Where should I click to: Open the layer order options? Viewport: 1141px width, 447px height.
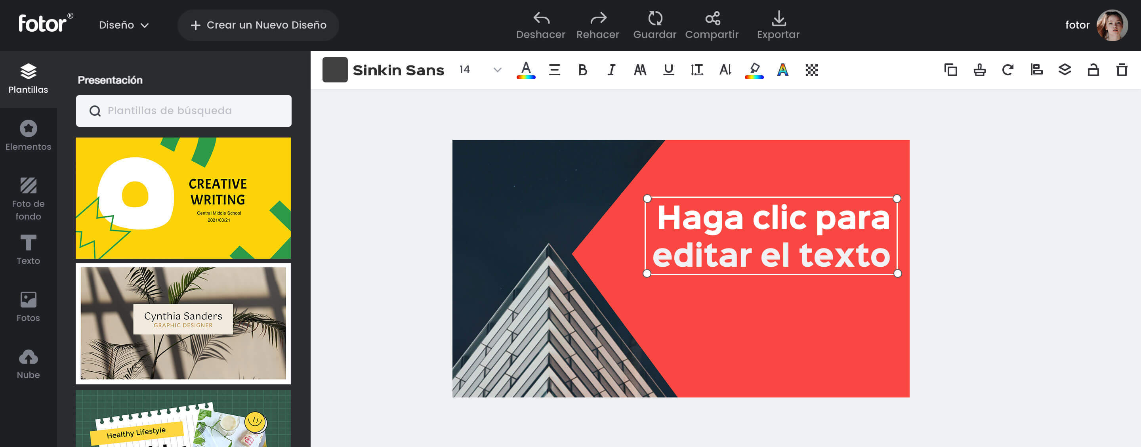[x=1065, y=70]
